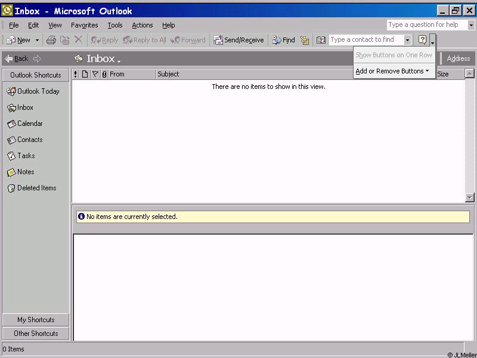
Task: Open the Actions menu
Action: tap(143, 25)
